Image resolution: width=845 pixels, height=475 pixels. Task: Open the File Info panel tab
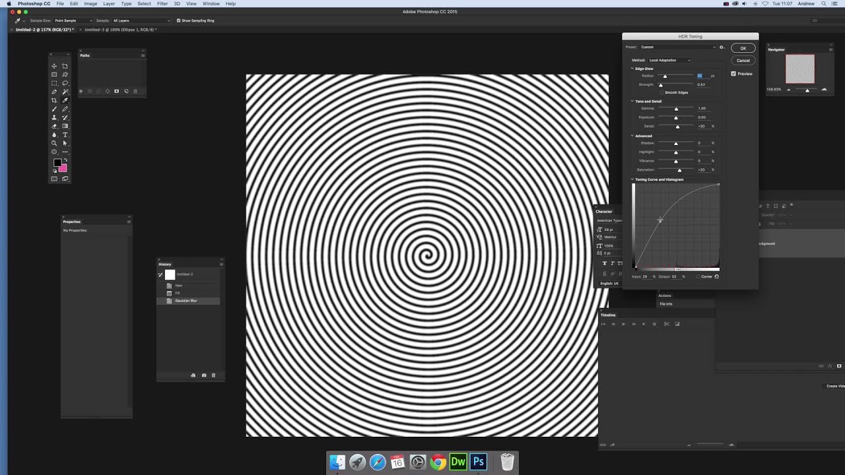tap(666, 304)
